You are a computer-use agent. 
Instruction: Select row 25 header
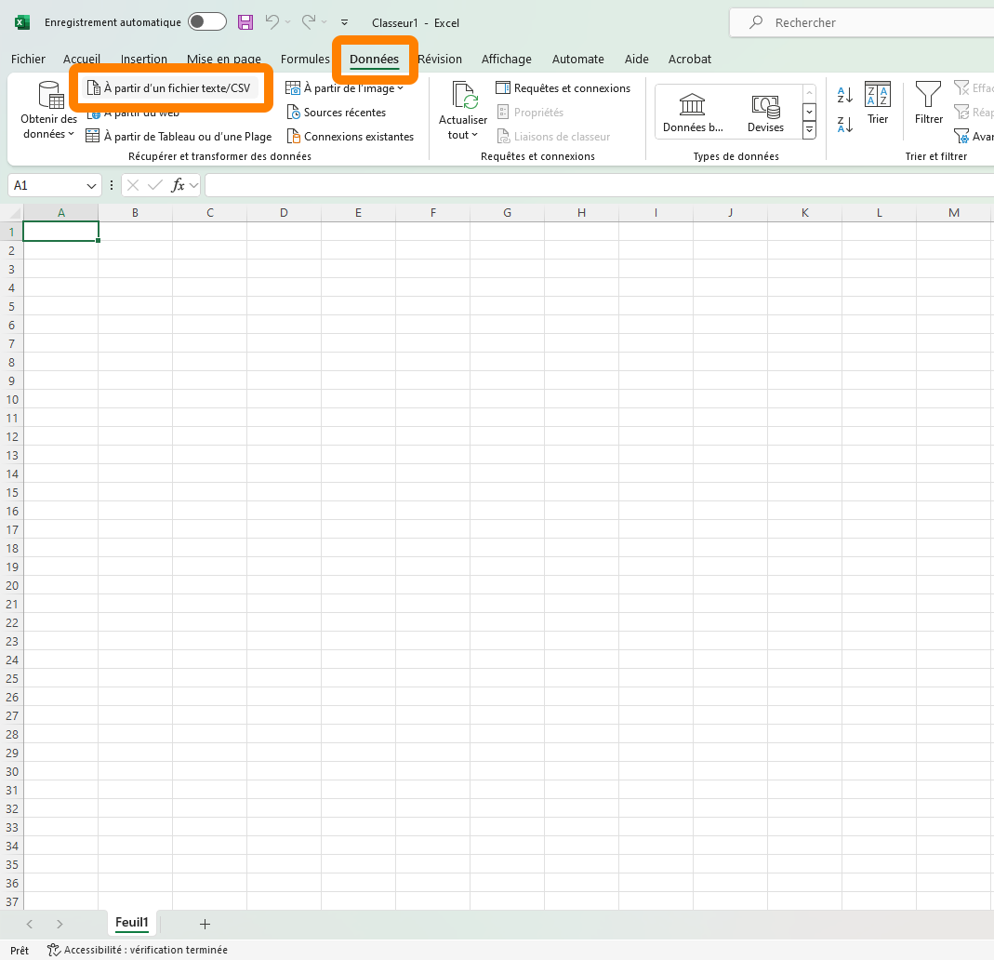pyautogui.click(x=11, y=678)
